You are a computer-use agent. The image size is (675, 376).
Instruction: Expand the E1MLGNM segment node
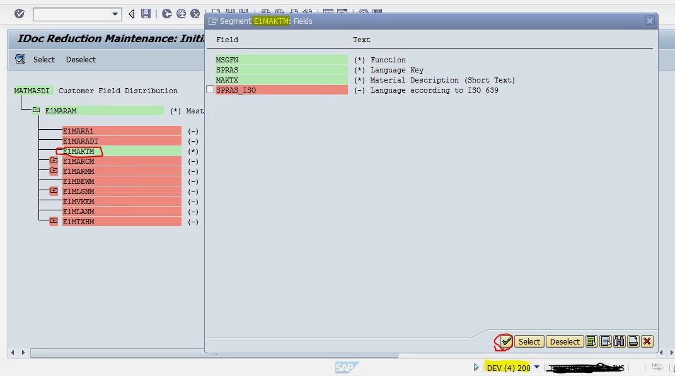click(54, 191)
